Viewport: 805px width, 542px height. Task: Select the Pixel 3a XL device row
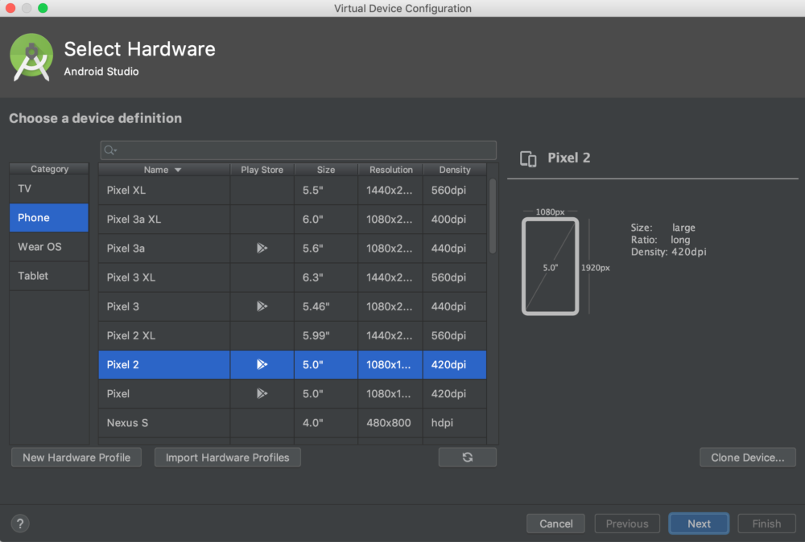pyautogui.click(x=292, y=220)
